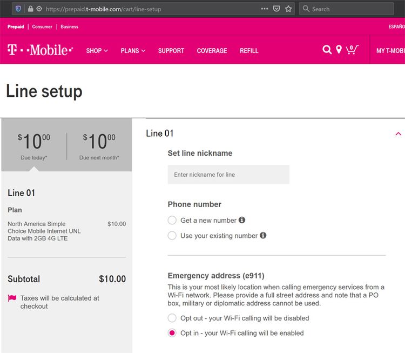Click the plan price $10.00 in sidebar
This screenshot has width=405, height=353.
117,224
